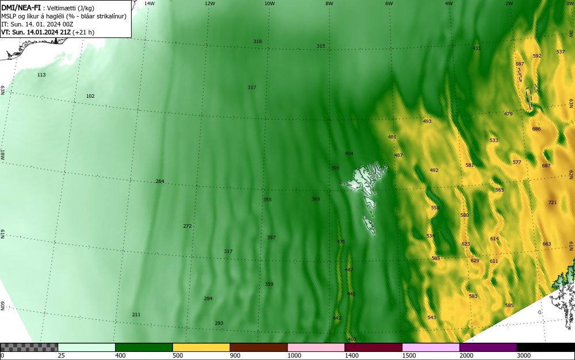
Task: Click the '12W' longitude label
Action: click(x=209, y=3)
